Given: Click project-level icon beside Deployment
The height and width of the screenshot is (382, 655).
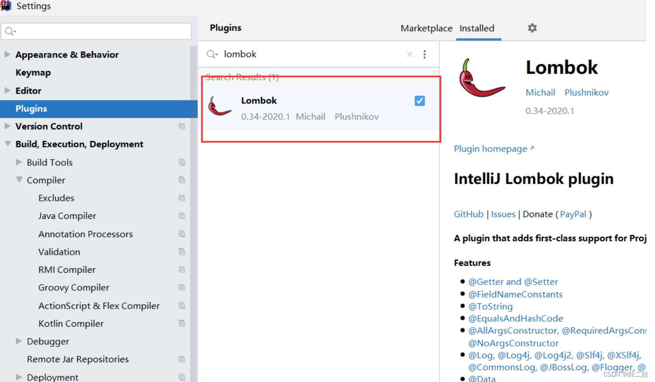Looking at the screenshot, I should tap(182, 377).
